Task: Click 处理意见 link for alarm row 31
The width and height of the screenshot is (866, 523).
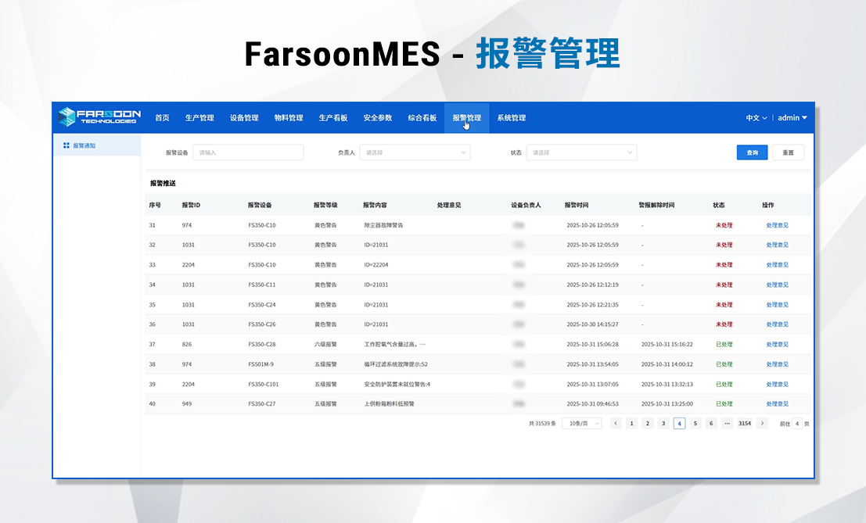Action: (777, 225)
